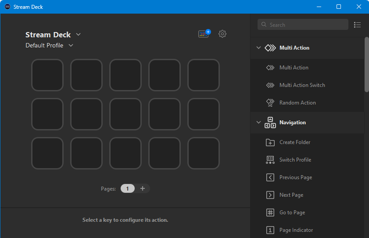Click the Switch Profile label
369x238 pixels.
(x=295, y=160)
